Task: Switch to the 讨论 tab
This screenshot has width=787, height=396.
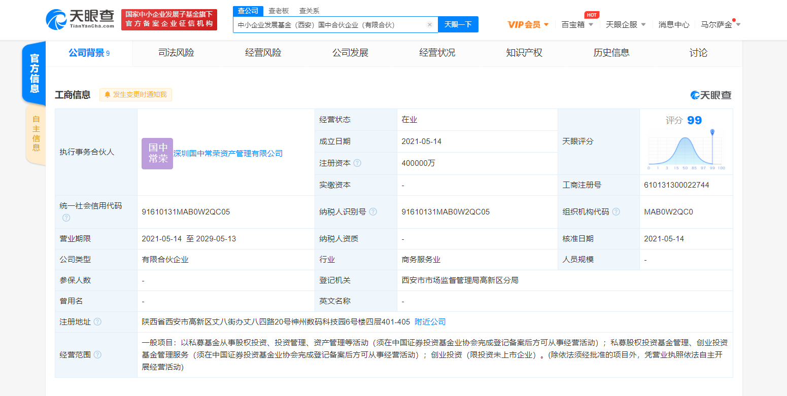Action: (x=698, y=53)
